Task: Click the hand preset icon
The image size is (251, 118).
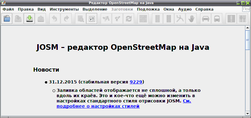Action: (191, 18)
